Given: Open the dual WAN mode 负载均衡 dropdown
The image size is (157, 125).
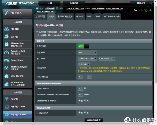Looking at the screenshot, I should (84, 64).
